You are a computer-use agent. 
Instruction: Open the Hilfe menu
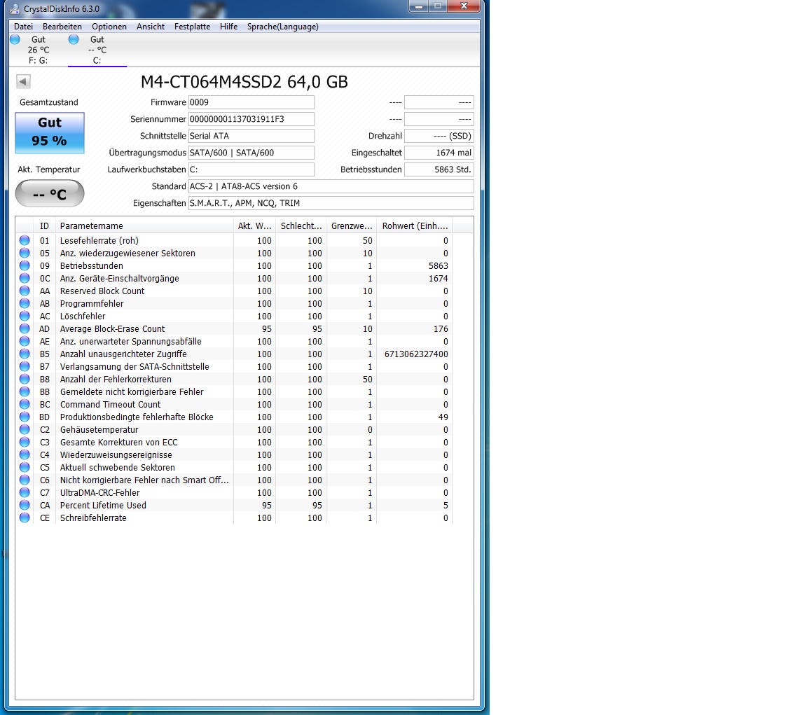click(228, 26)
